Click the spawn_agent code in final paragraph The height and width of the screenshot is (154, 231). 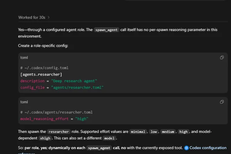[x=99, y=148]
